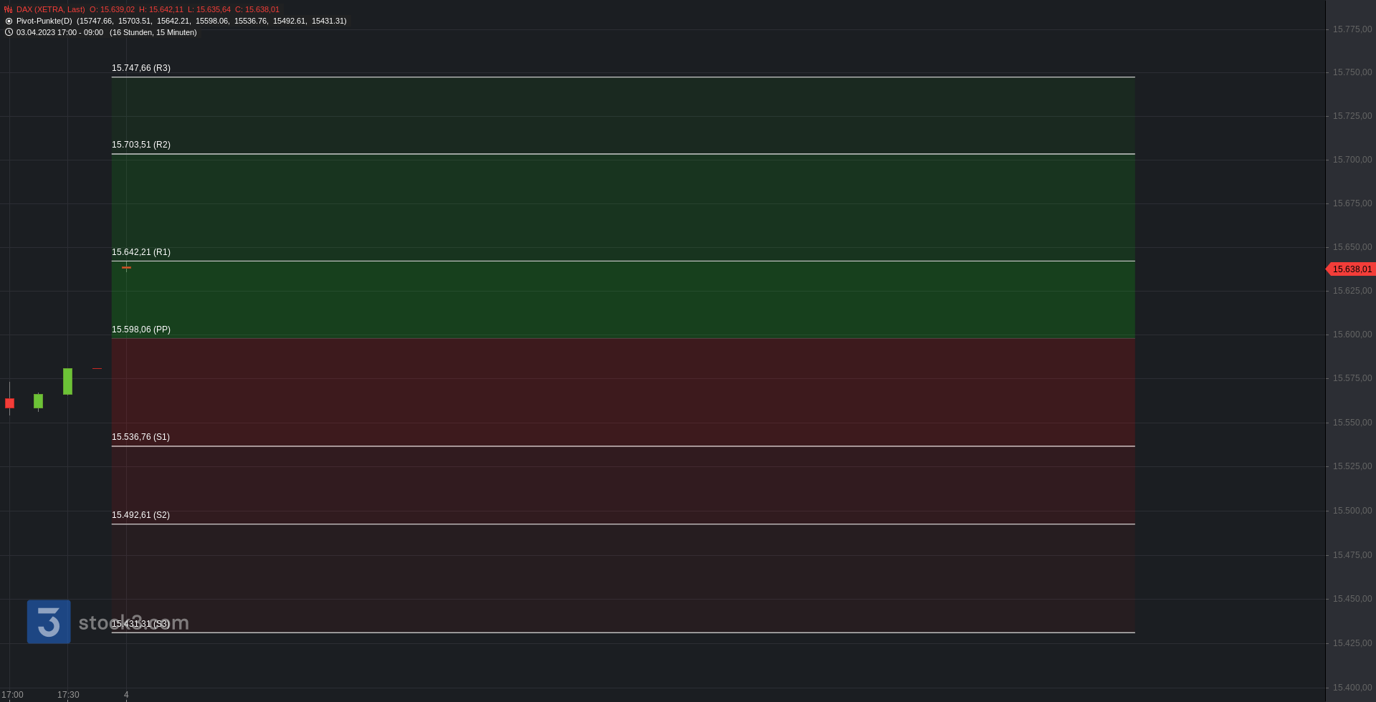Image resolution: width=1376 pixels, height=702 pixels.
Task: Select the red current price tag 15.638,01
Action: pyautogui.click(x=1351, y=269)
